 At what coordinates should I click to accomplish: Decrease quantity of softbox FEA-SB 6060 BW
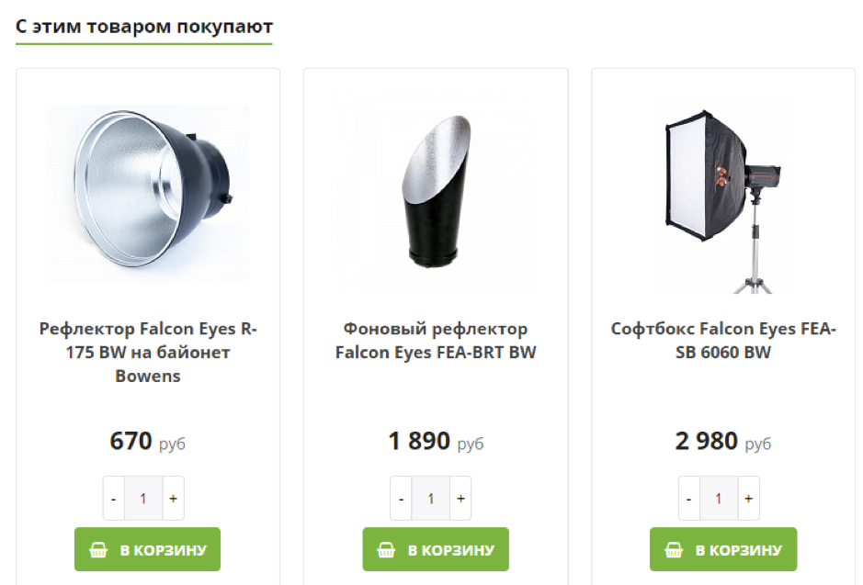coord(689,499)
